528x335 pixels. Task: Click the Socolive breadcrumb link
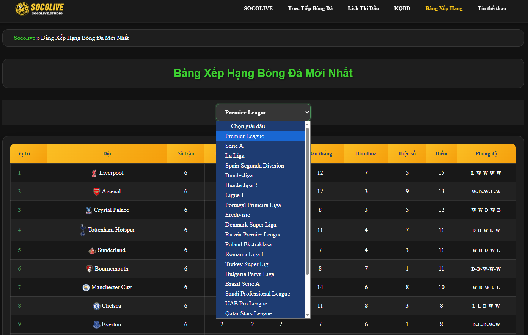click(24, 38)
